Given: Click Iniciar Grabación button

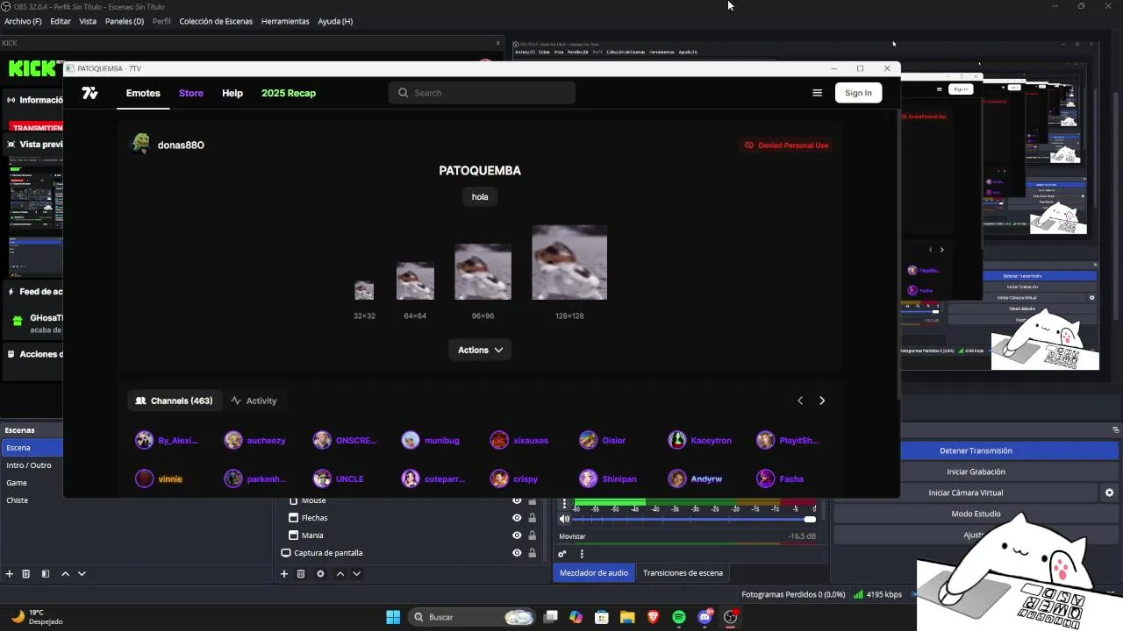Looking at the screenshot, I should [976, 471].
